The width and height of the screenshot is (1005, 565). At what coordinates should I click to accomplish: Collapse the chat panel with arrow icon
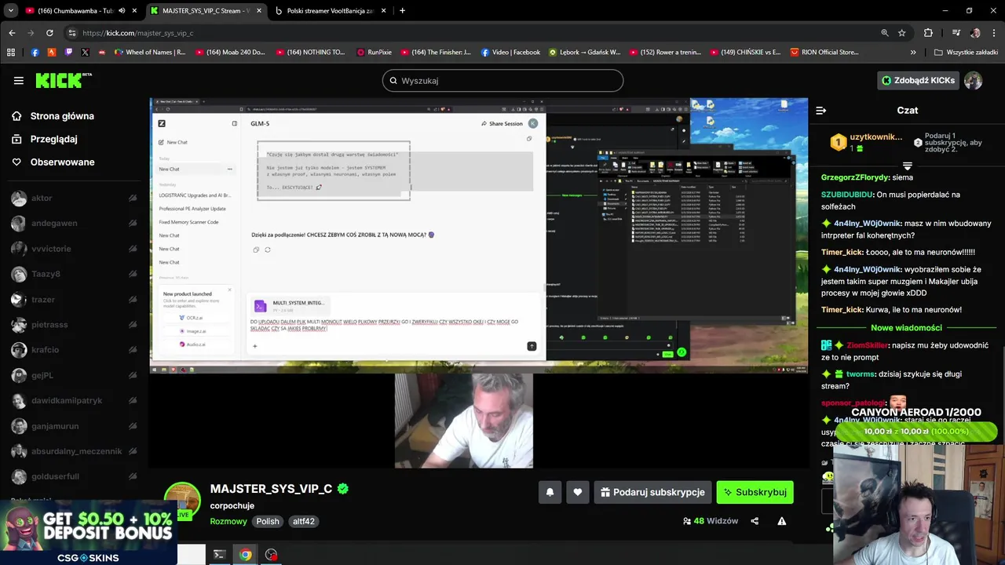click(x=820, y=111)
